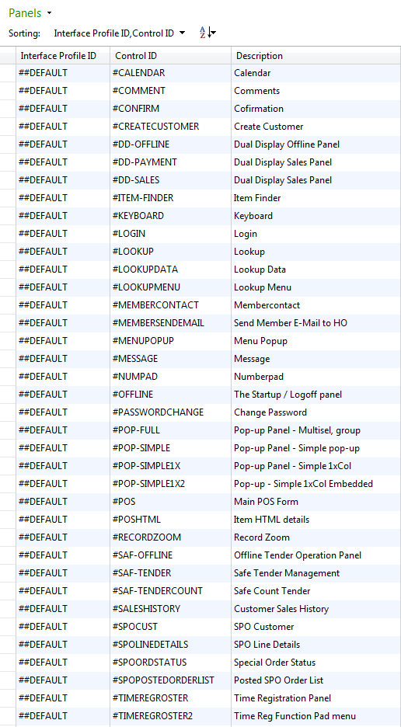The width and height of the screenshot is (401, 727).
Task: Select the #CREATECUSTOMER control ID cell
Action: pos(170,127)
